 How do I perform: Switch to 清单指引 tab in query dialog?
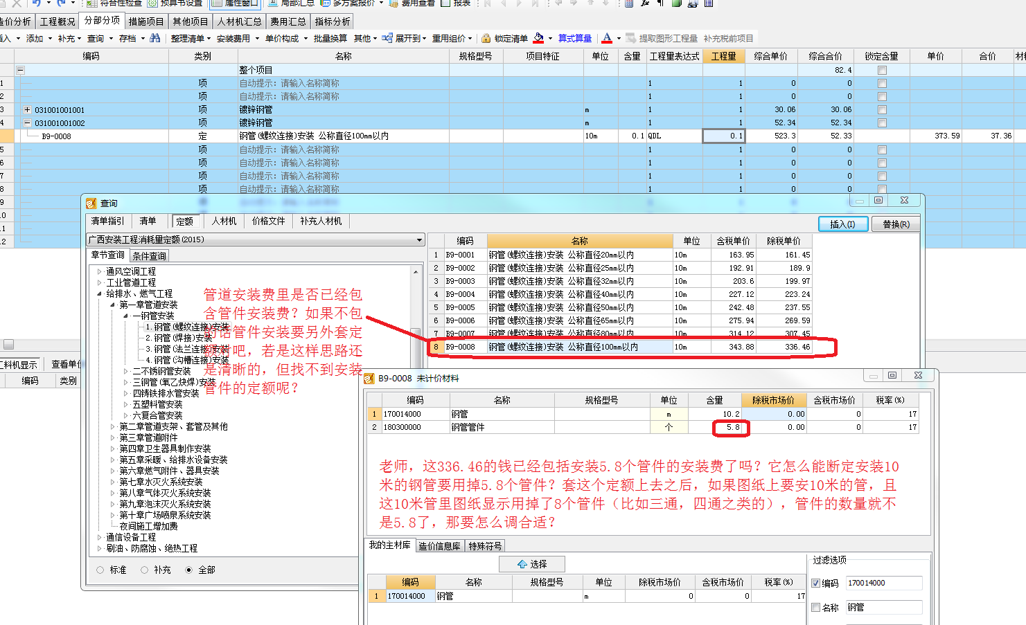(107, 221)
